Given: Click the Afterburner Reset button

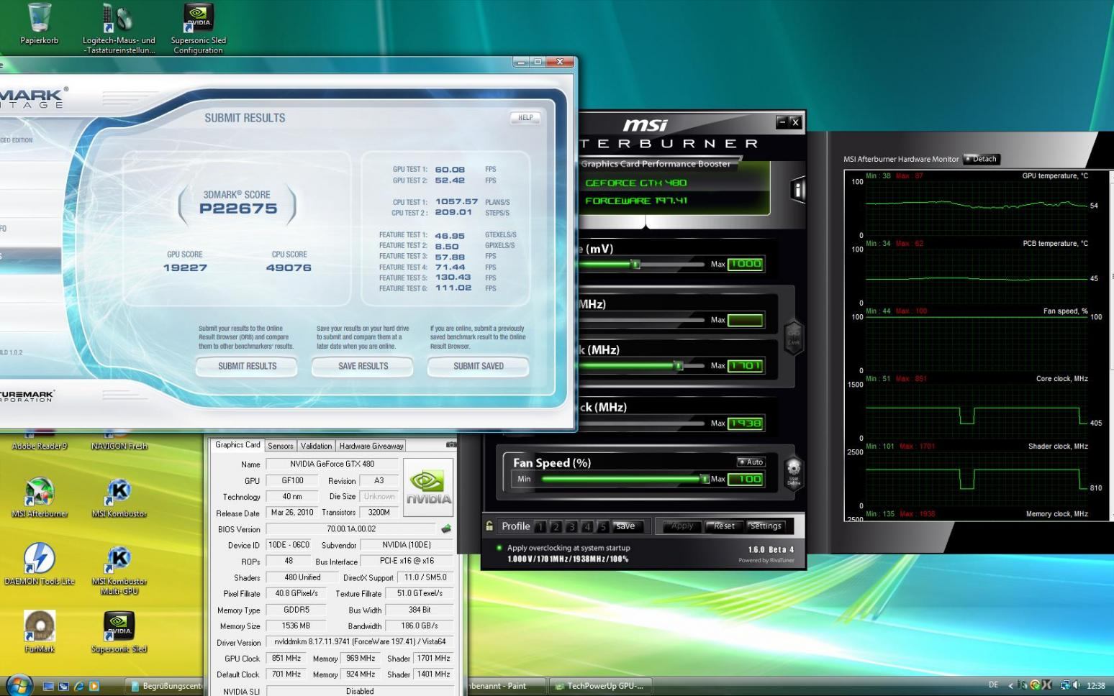Looking at the screenshot, I should 723,526.
